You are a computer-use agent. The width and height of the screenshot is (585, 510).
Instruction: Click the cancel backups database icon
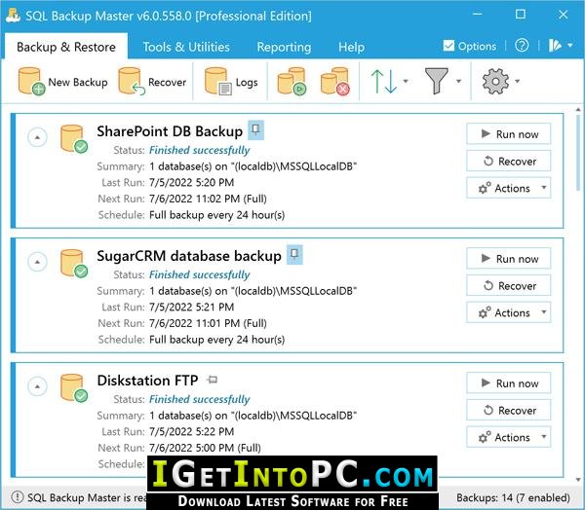pos(334,83)
